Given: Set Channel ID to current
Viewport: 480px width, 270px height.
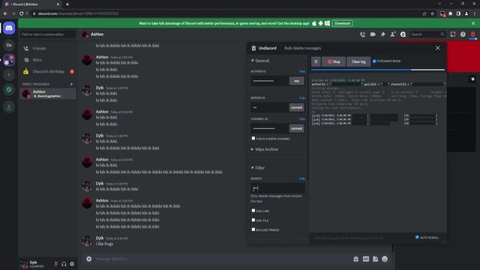Looking at the screenshot, I should point(297,128).
